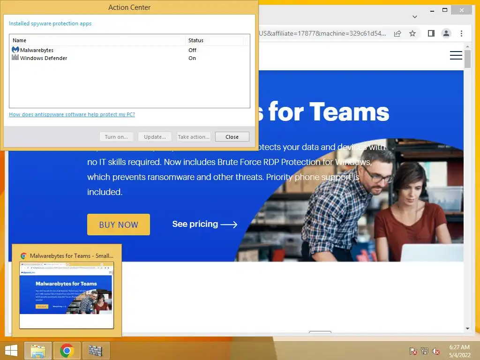Screen dimensions: 480x360
Task: Open the Chrome profile avatar
Action: tap(446, 33)
